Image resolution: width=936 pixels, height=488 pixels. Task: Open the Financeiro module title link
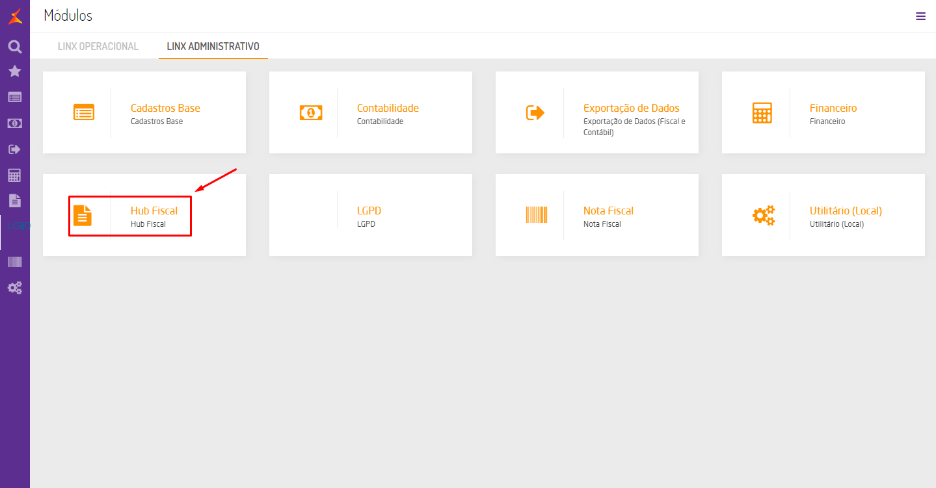pyautogui.click(x=833, y=108)
